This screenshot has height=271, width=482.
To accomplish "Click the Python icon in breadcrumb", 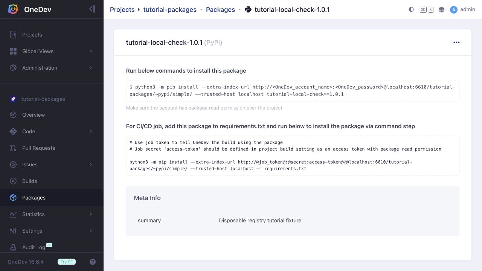I will coord(248,9).
